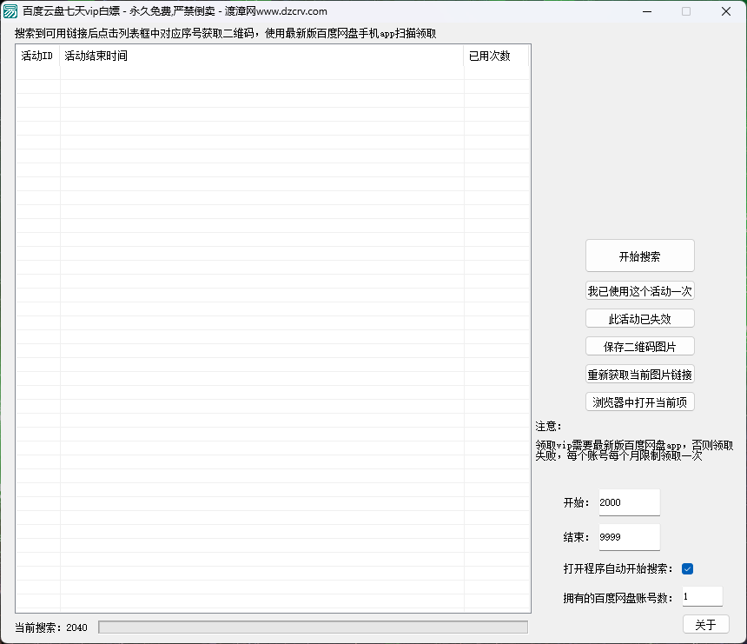Focus the 结束 value field 9999
747x644 pixels.
[x=630, y=537]
